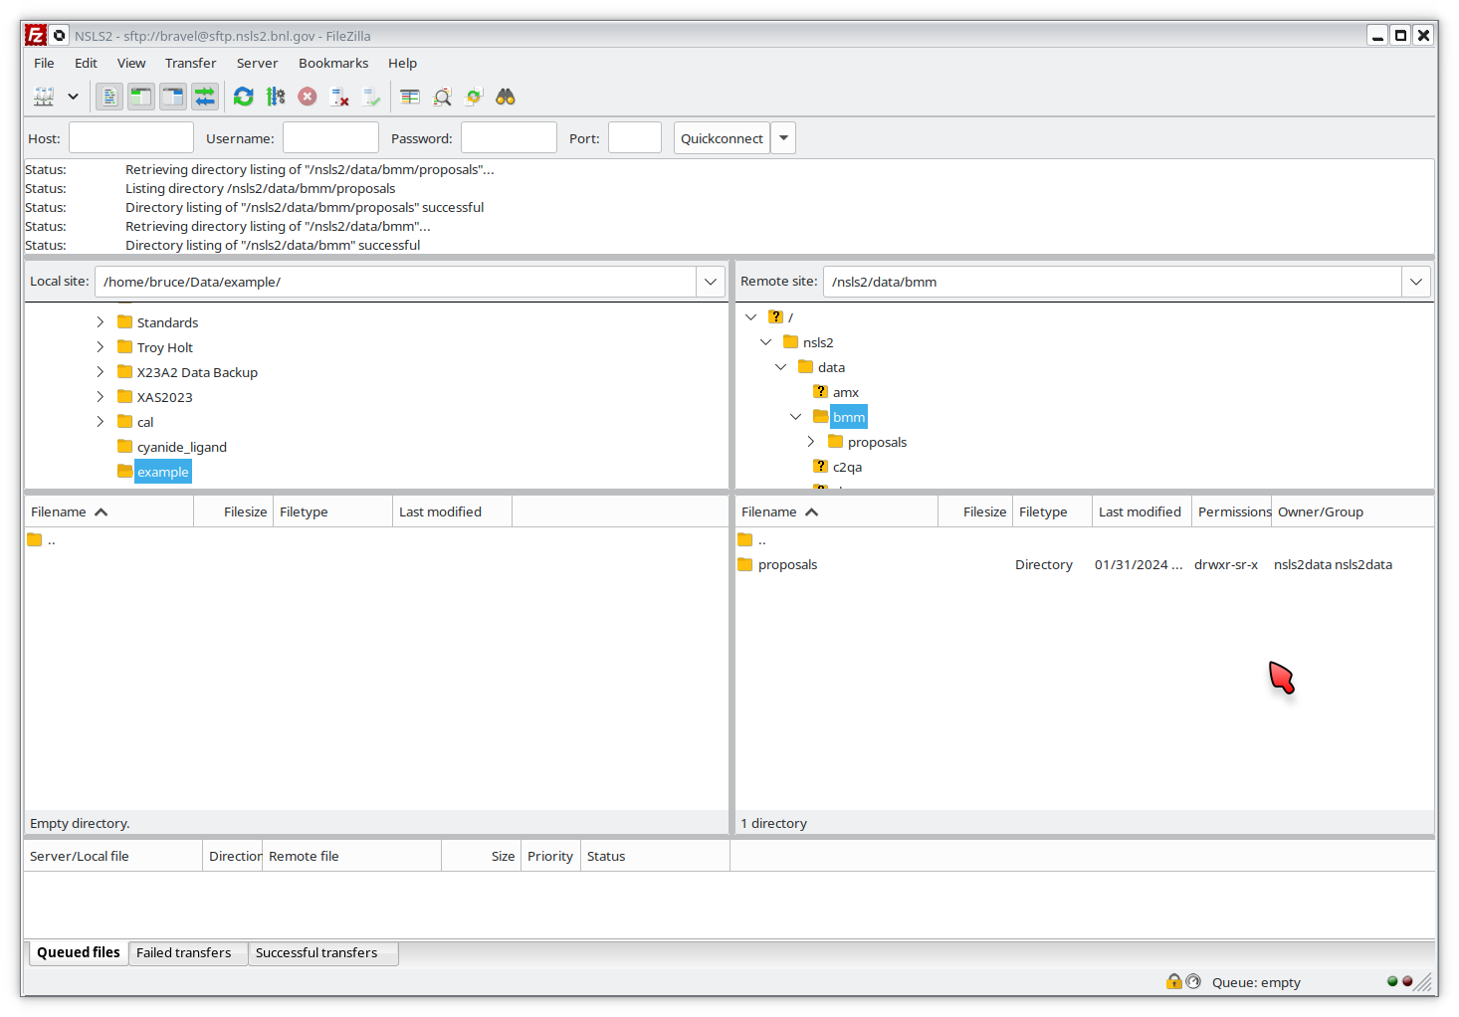Open the File menu
The height and width of the screenshot is (1017, 1459).
(44, 63)
